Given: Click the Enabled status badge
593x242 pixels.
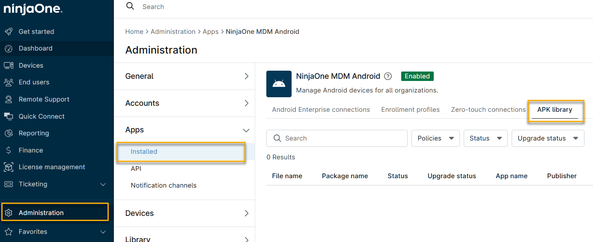Looking at the screenshot, I should tap(417, 76).
